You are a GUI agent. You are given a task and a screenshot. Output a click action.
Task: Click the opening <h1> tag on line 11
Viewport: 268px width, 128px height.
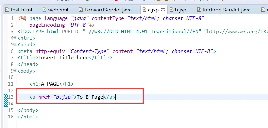pyautogui.click(x=35, y=84)
